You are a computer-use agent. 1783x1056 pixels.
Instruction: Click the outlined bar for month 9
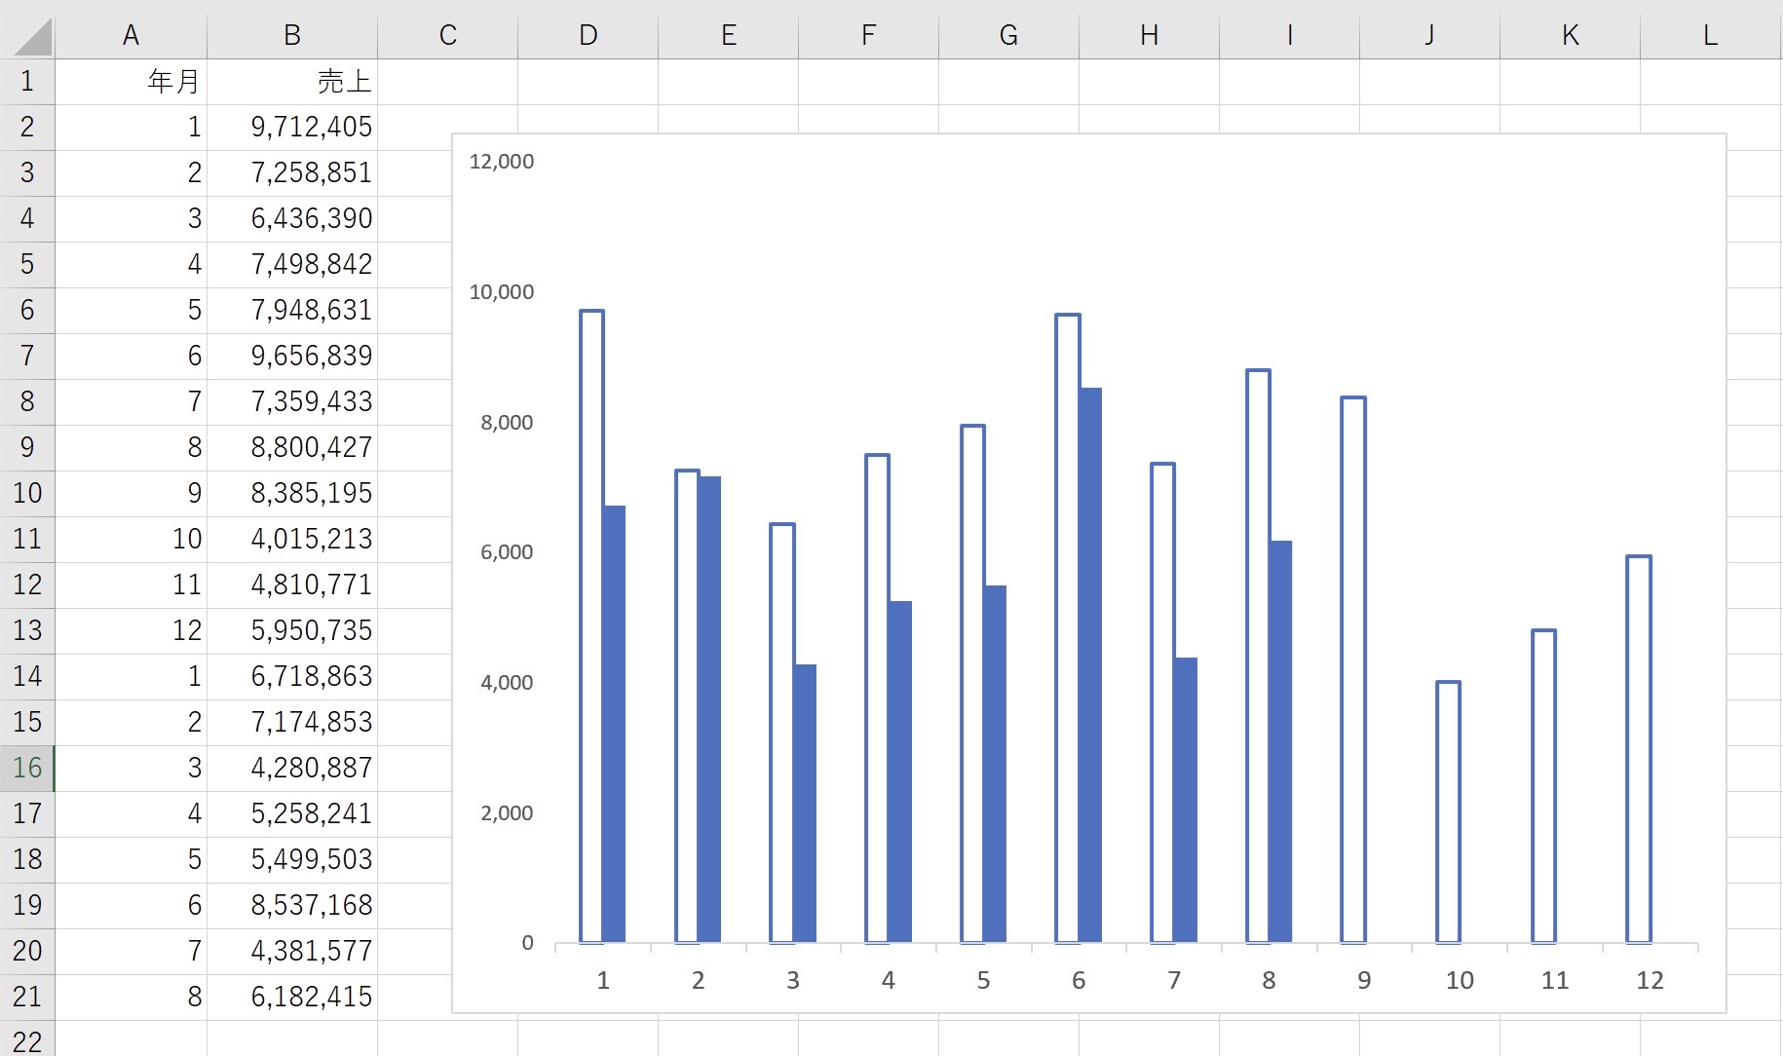[x=1353, y=670]
